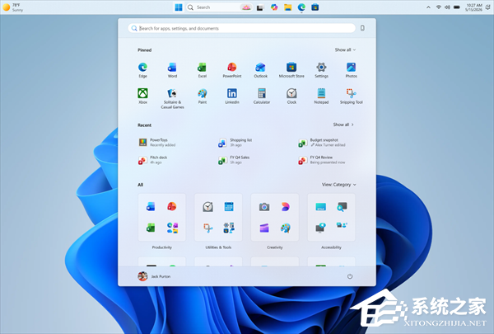Open the calendar icon in Utilities & Tools

[x=229, y=207]
